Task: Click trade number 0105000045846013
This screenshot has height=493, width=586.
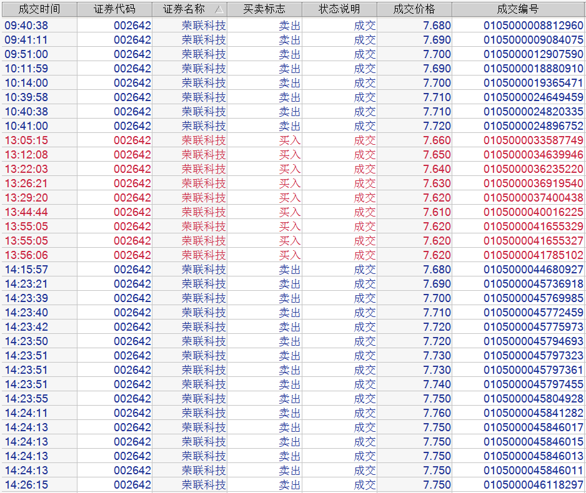Action: pos(534,456)
